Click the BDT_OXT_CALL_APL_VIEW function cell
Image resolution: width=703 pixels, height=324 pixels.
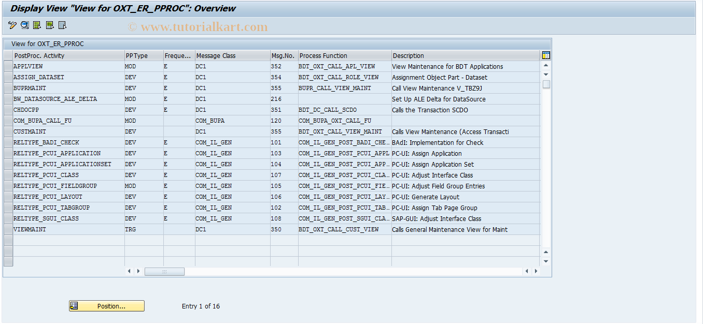pyautogui.click(x=345, y=66)
